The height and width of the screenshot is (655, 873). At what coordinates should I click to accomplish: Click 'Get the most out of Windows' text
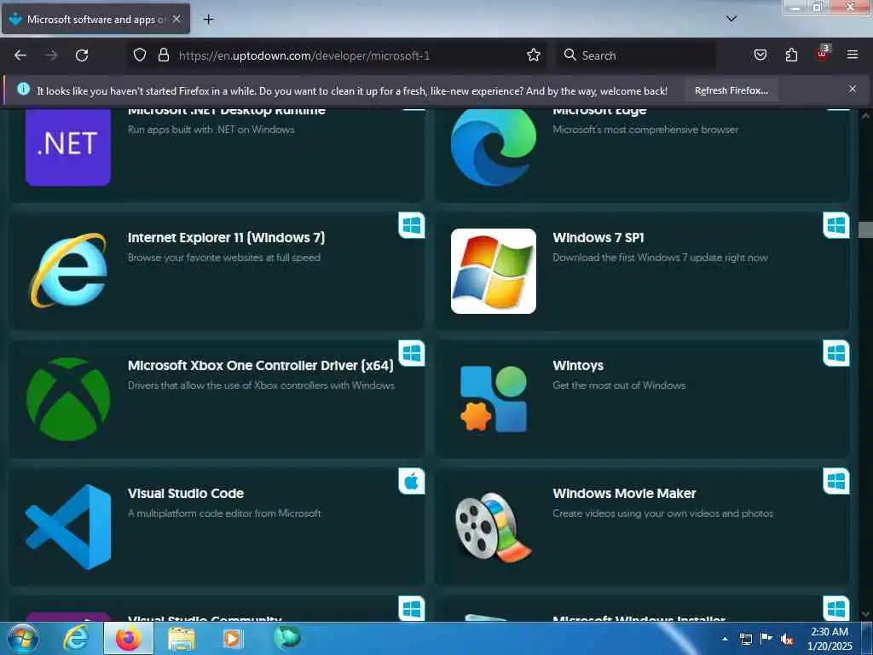619,385
